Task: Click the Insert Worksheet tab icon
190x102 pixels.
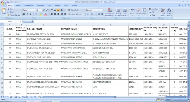Action: point(40,97)
